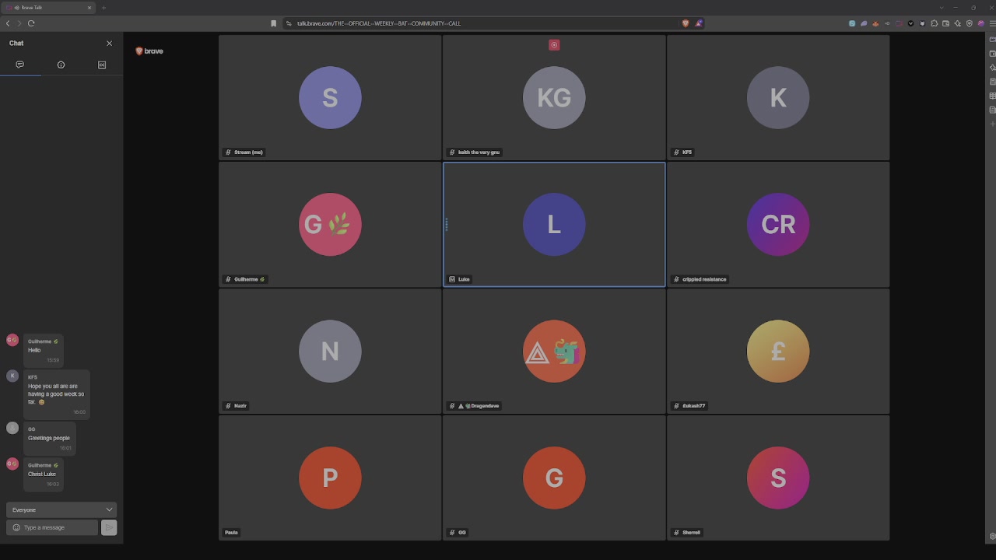996x560 pixels.
Task: Click the recording indicator on KG tile
Action: (x=554, y=45)
